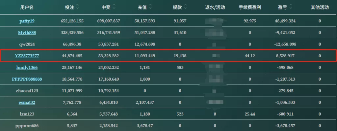Sort by 盈亏 column arrows

(291, 7)
